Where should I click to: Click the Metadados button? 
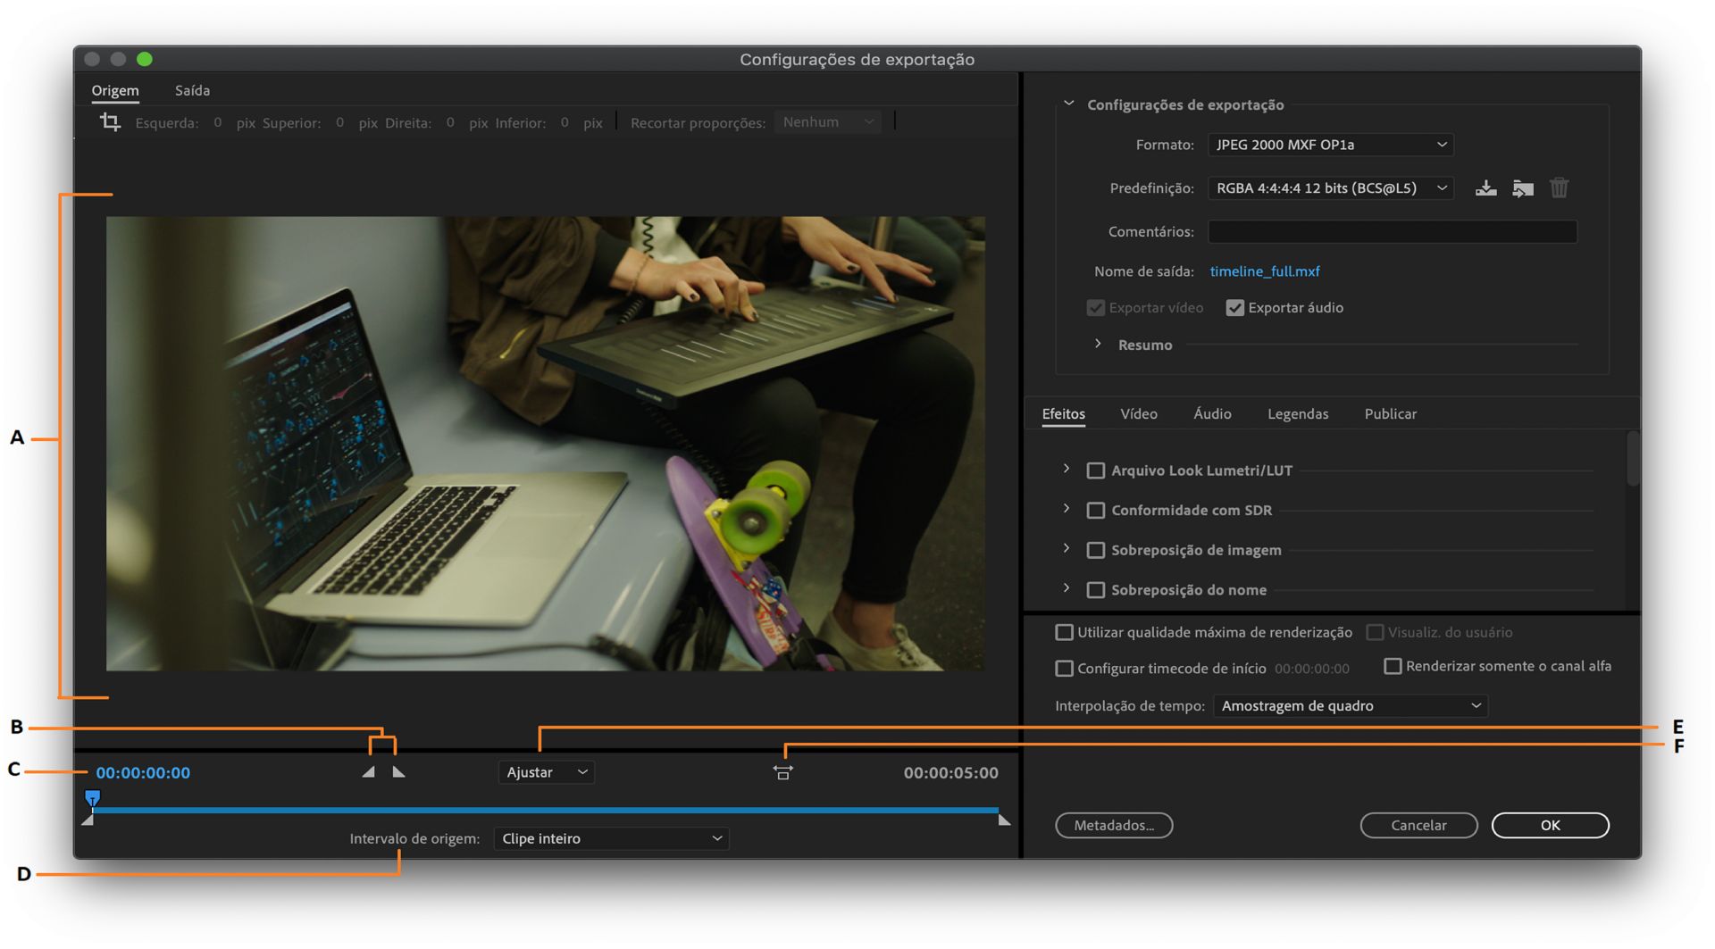pyautogui.click(x=1114, y=825)
